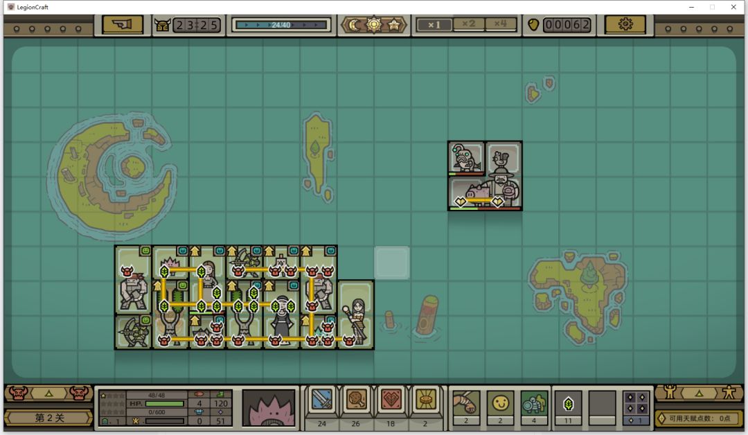
Task: Expand the demon mask panel arrow
Action: click(48, 394)
